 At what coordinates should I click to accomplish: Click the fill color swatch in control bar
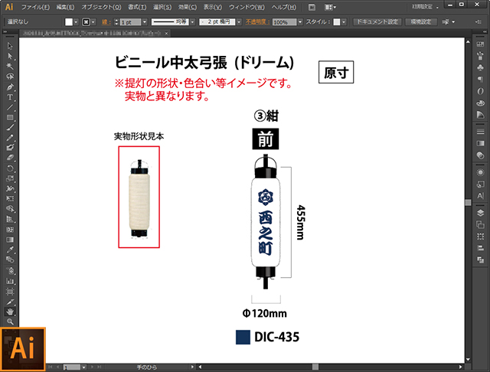(x=69, y=23)
